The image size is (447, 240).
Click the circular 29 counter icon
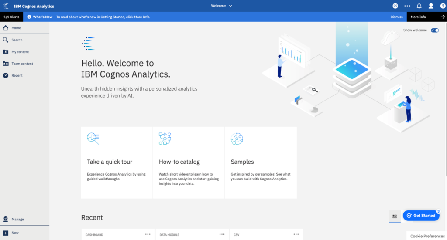tap(395, 6)
